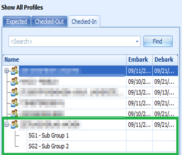The width and height of the screenshot is (182, 155).
Task: Click Debark date of the expanded group row
Action: [x=165, y=125]
